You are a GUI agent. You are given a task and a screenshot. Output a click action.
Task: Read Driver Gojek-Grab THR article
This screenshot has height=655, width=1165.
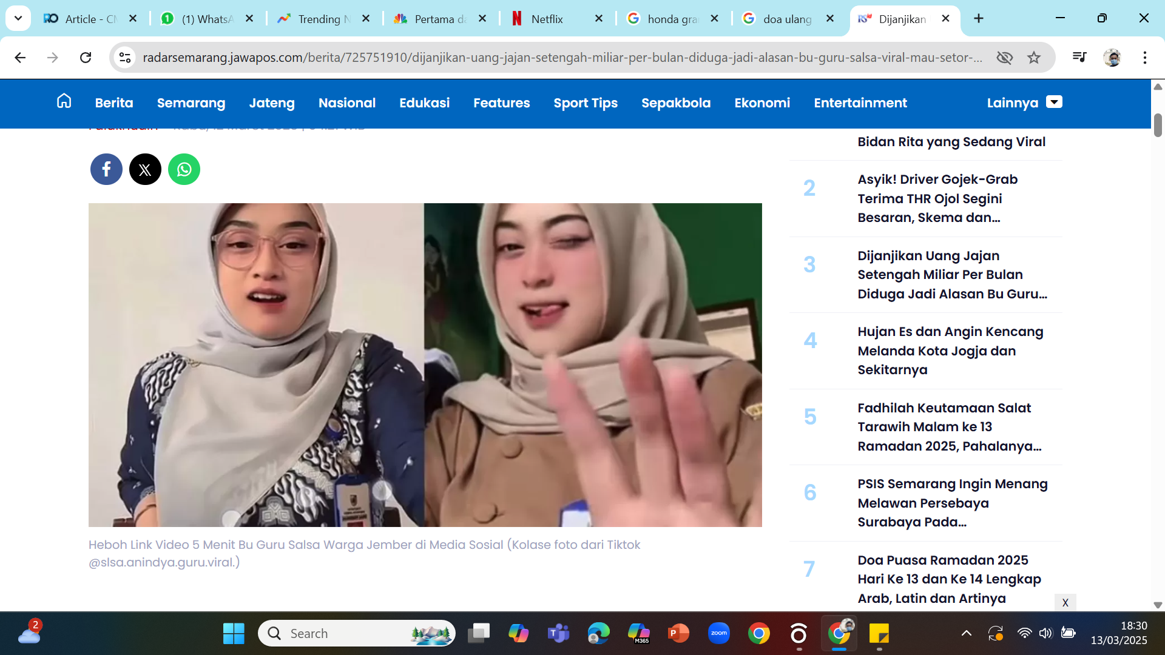click(x=937, y=198)
